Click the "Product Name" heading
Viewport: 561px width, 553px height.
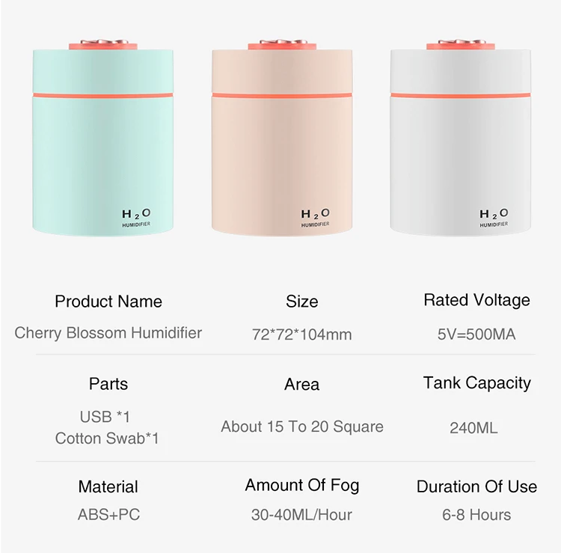tap(108, 302)
